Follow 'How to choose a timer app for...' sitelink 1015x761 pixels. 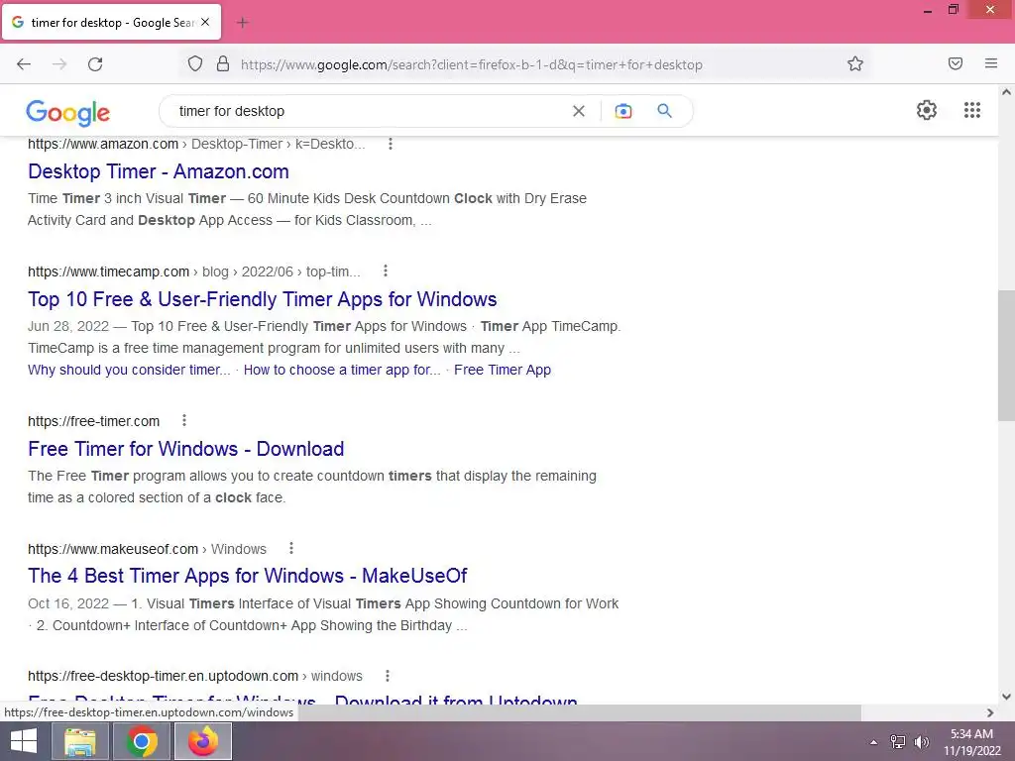342,370
